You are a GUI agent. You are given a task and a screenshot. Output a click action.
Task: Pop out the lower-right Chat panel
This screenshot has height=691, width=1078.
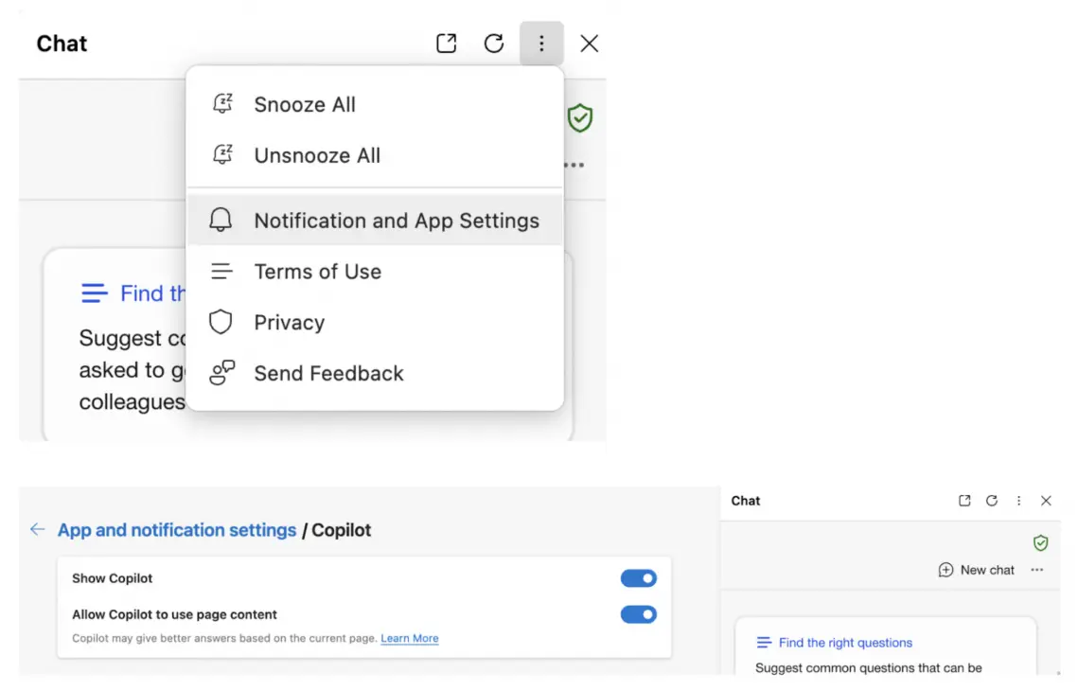pos(964,501)
